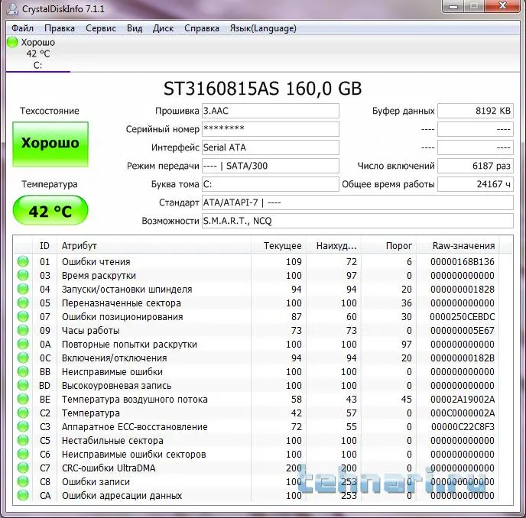Click status circle for Температура воздушного потока
Screen dimensions: 526x518
[x=23, y=400]
